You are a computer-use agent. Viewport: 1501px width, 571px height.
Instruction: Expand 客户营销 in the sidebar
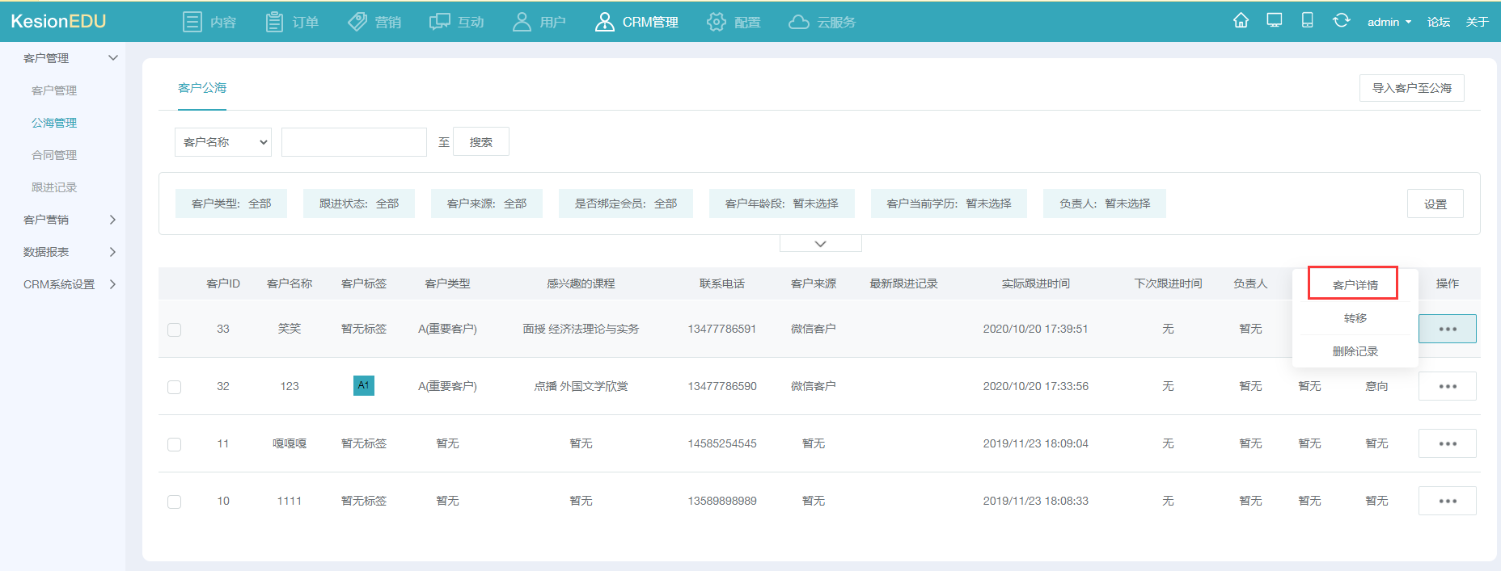click(70, 220)
